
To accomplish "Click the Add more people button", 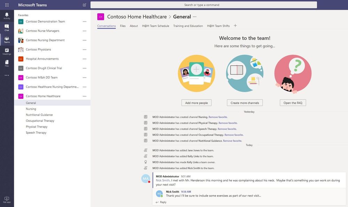I will (196, 103).
